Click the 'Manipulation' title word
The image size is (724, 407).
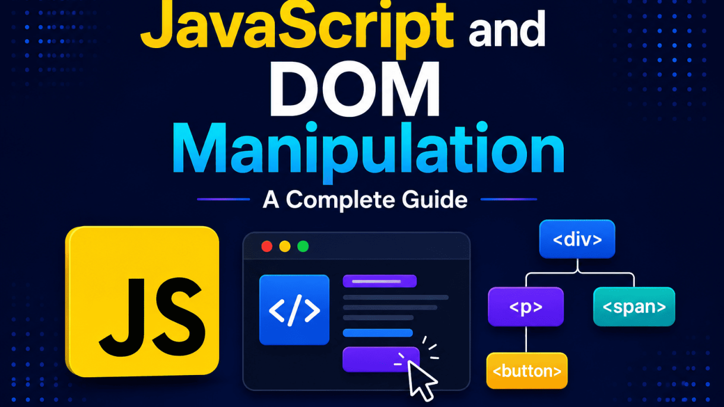pyautogui.click(x=368, y=153)
